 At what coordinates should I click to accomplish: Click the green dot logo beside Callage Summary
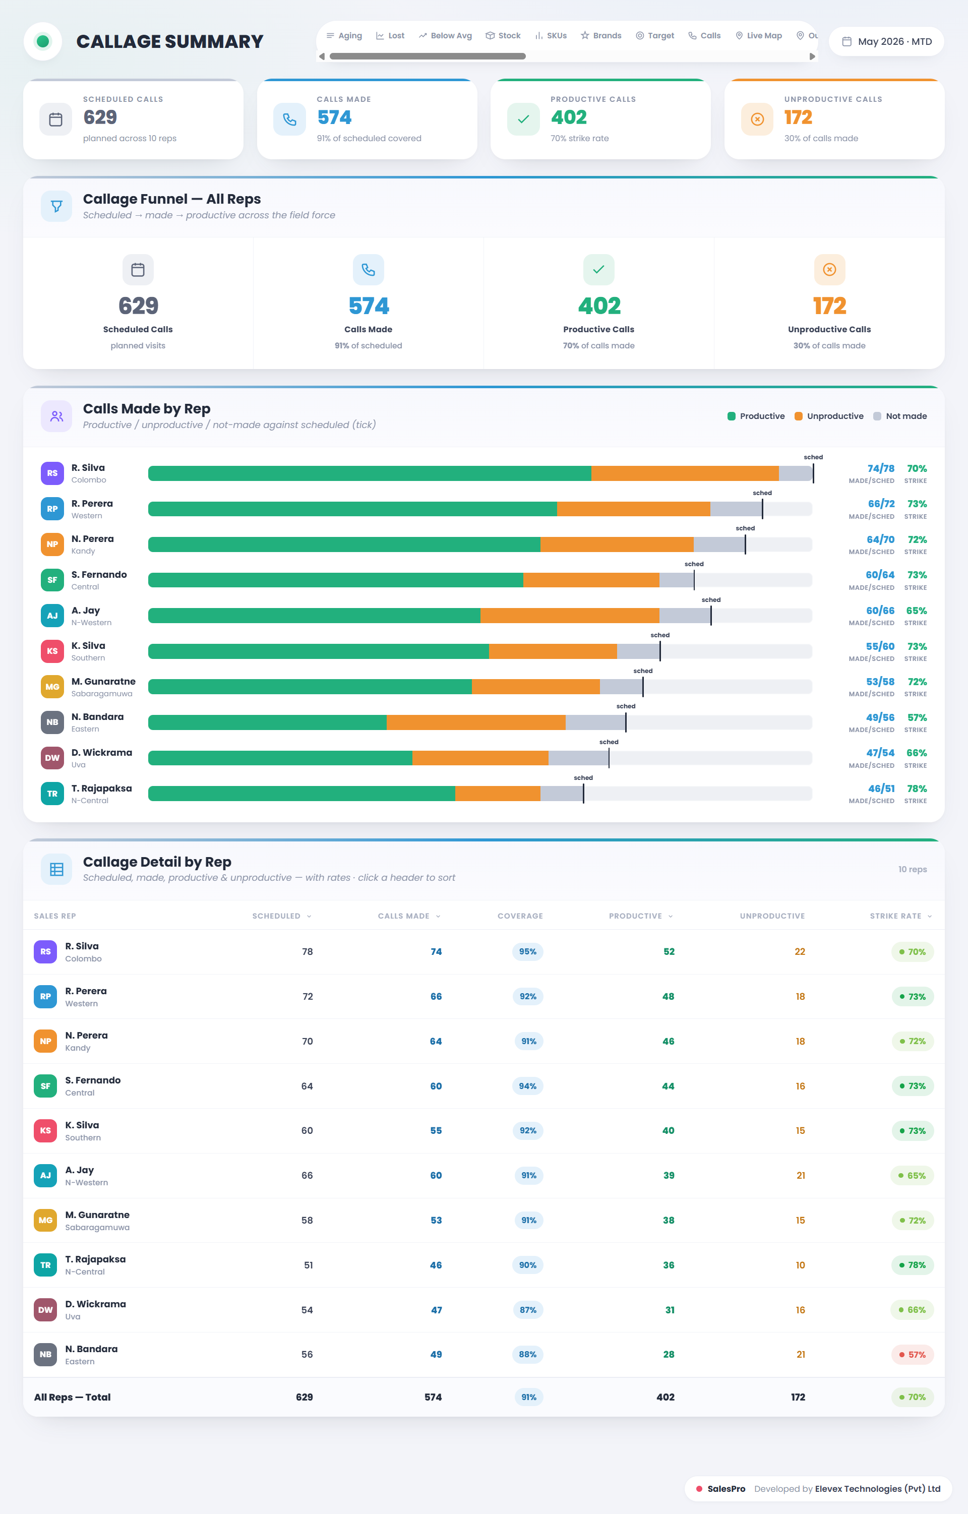[x=43, y=41]
